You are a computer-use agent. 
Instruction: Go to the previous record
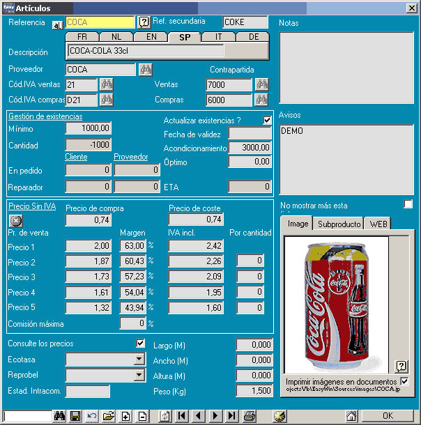pos(199,415)
